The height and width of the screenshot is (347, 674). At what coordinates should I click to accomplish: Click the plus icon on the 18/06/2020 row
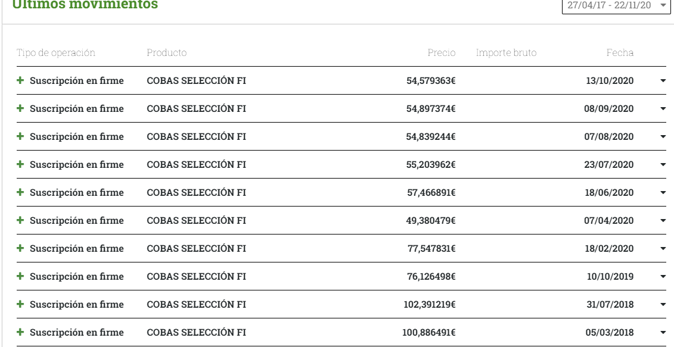(x=20, y=192)
